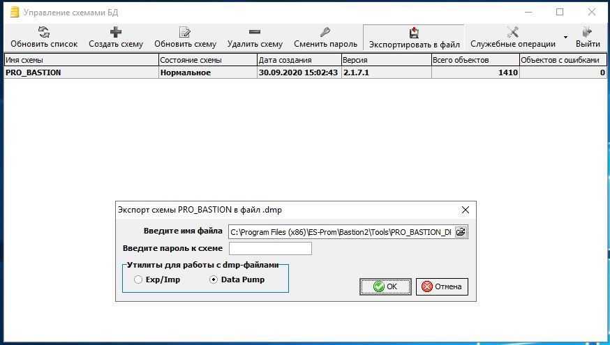Screen dimensions: 610x345
Task: Confirm export with OK button
Action: [x=385, y=286]
